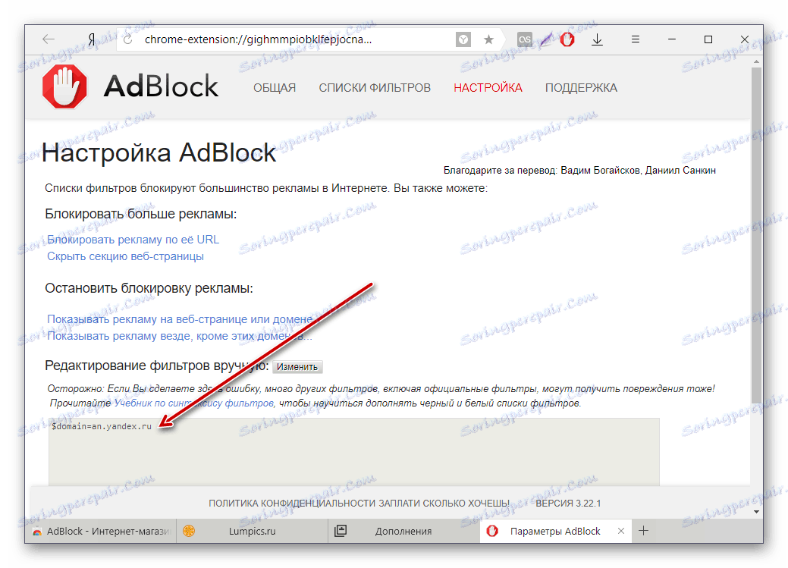Open the browser hamburger menu
Screen dimensions: 788x568
pos(636,39)
